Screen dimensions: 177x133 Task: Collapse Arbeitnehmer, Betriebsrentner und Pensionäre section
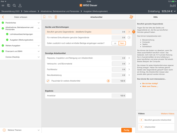pos(39,28)
